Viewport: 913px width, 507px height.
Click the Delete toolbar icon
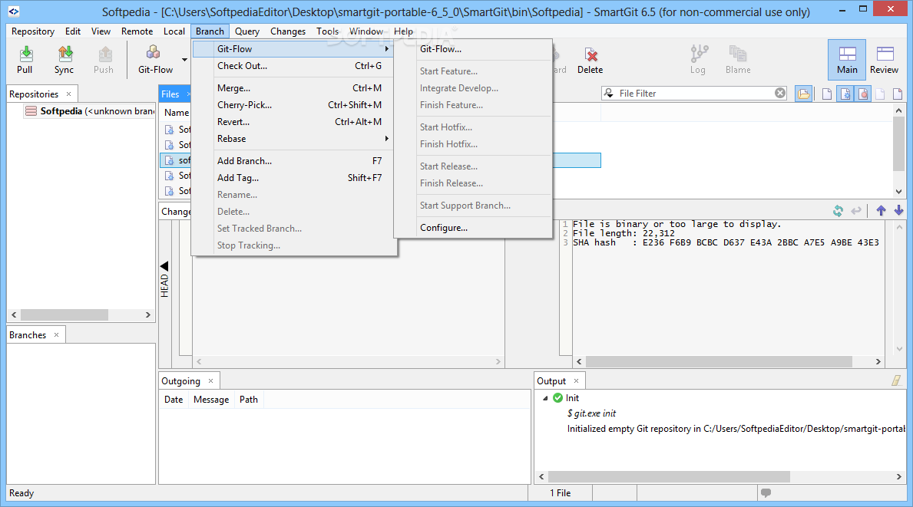pos(590,60)
